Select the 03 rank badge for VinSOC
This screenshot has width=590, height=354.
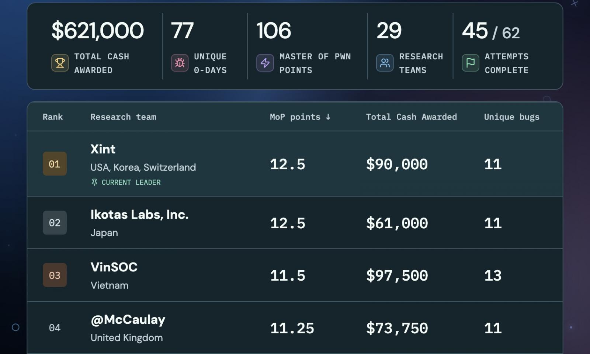point(55,275)
